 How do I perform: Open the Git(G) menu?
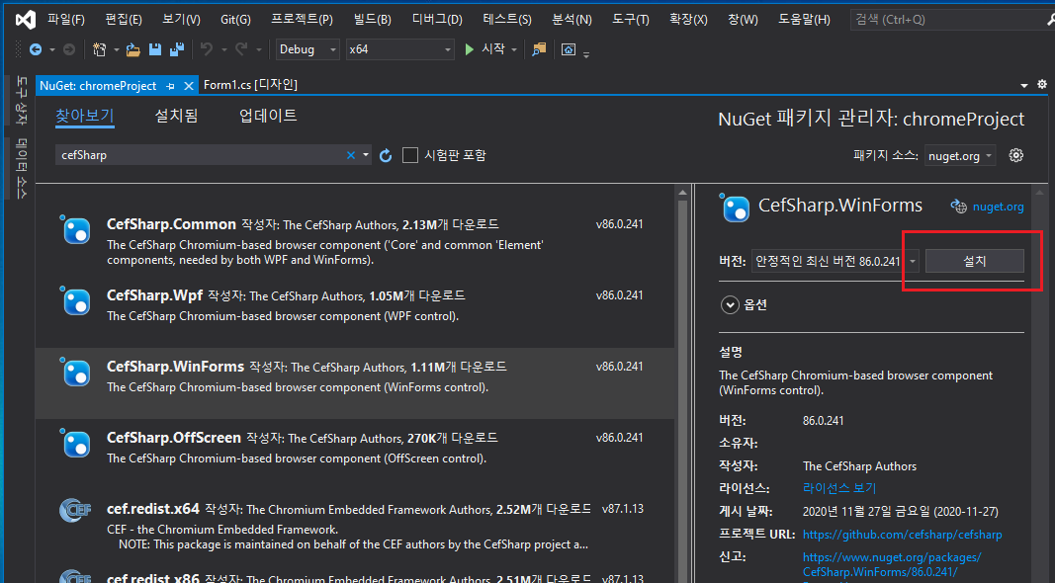click(x=235, y=20)
